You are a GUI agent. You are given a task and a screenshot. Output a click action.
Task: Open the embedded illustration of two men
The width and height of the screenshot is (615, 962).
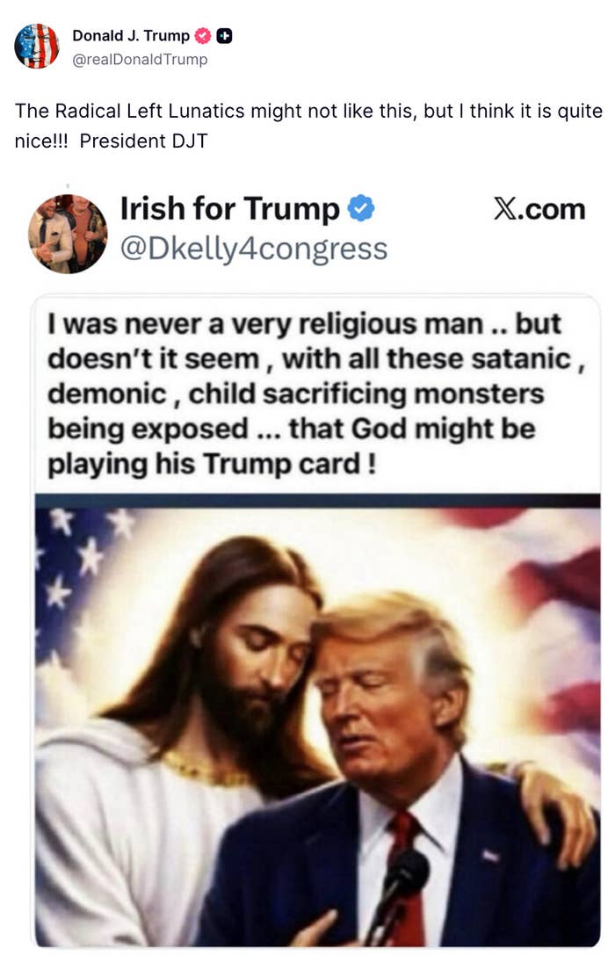click(317, 721)
